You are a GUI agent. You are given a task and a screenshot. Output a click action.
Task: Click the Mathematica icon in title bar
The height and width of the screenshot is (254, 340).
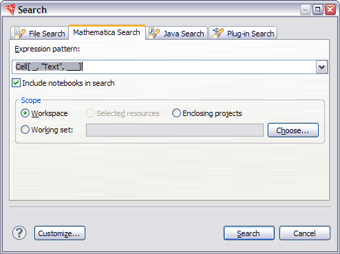10,10
